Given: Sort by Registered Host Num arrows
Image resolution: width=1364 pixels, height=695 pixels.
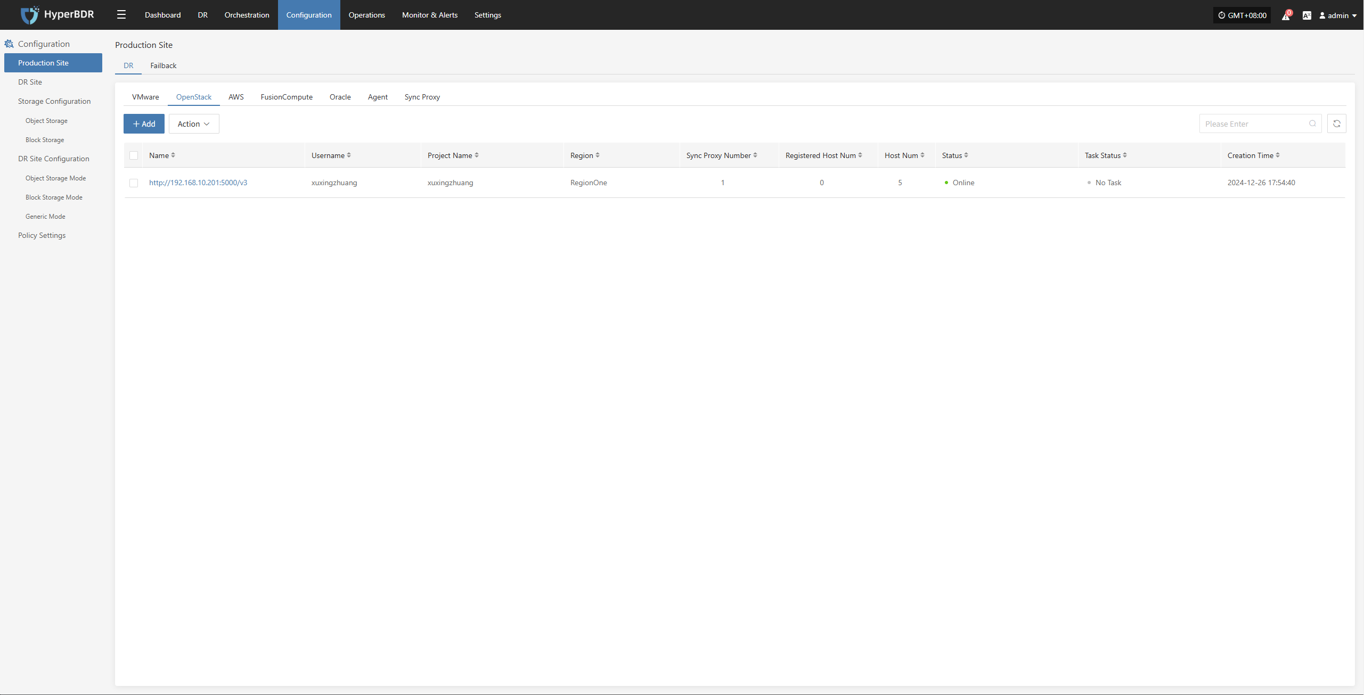Looking at the screenshot, I should 860,155.
